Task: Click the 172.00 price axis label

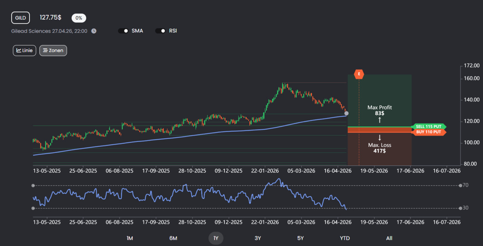Action: pyautogui.click(x=472, y=66)
